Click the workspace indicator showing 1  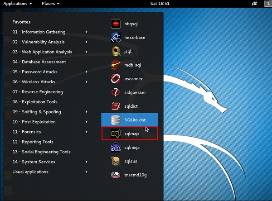coord(268,4)
